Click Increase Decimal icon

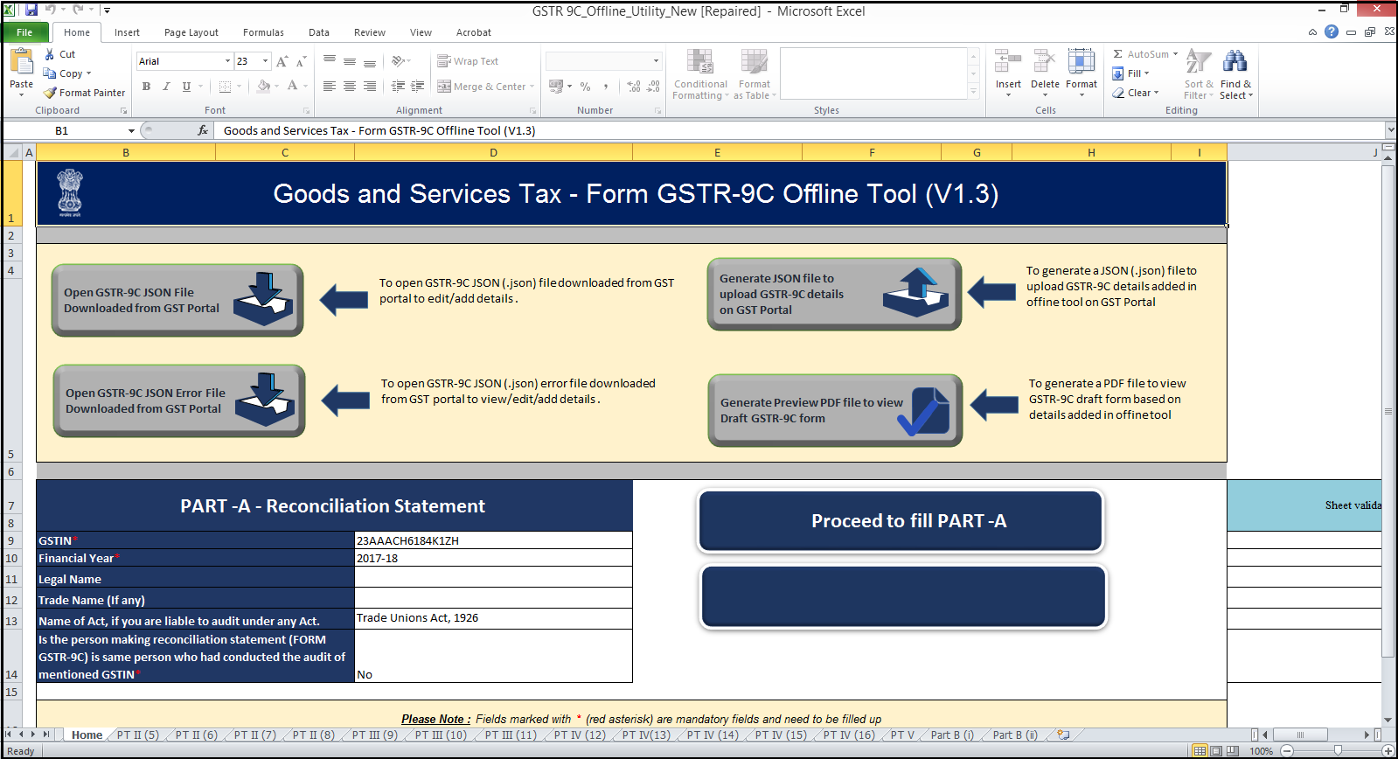click(x=634, y=87)
